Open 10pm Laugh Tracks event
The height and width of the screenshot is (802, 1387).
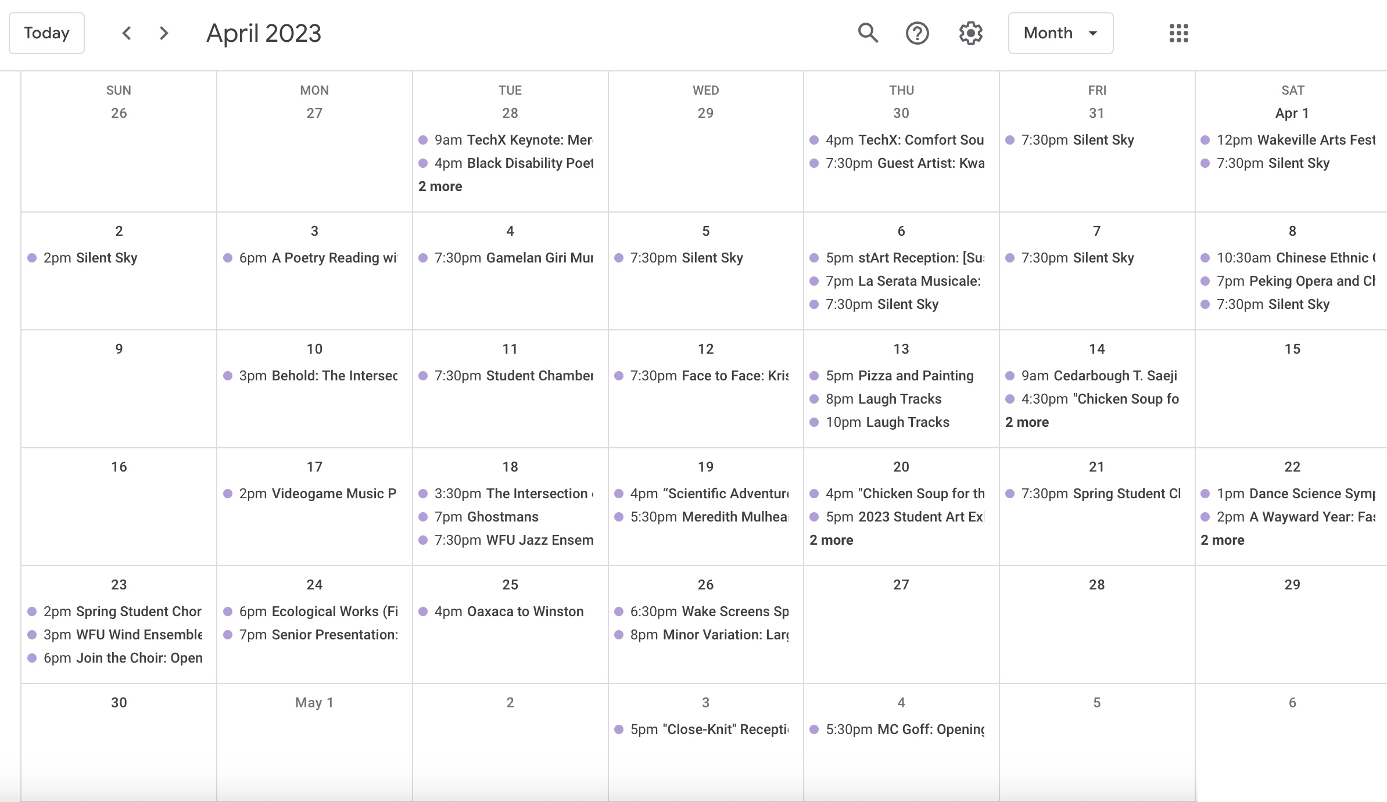880,422
